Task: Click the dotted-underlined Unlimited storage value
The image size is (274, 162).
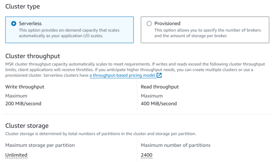Action: click(16, 155)
